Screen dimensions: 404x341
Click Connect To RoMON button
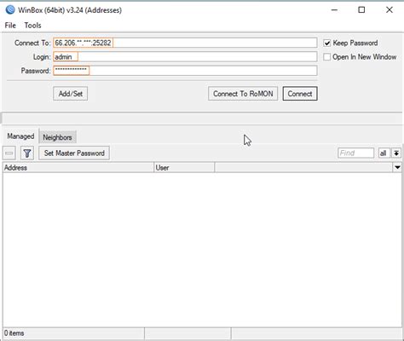(x=243, y=94)
